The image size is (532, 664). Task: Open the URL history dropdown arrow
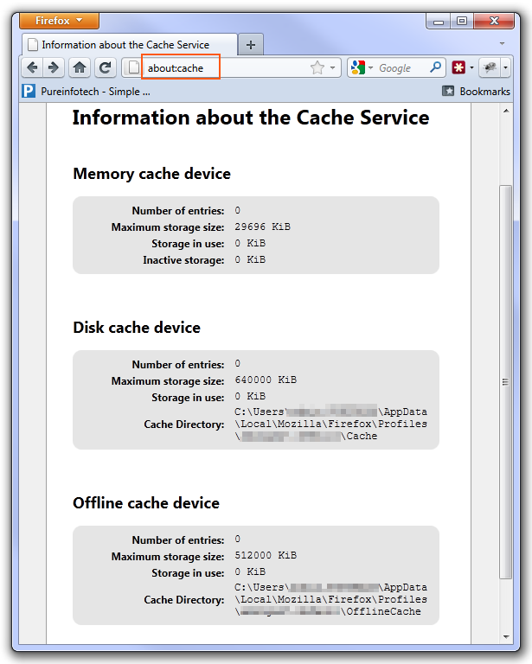click(332, 67)
